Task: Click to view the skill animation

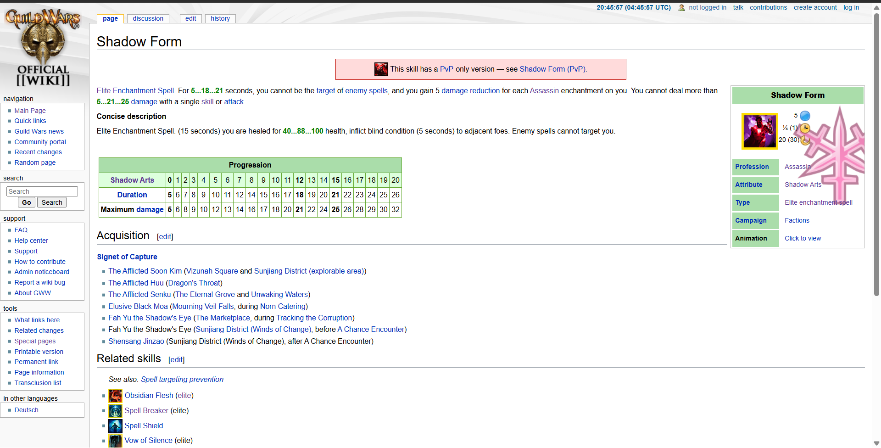Action: pos(803,239)
